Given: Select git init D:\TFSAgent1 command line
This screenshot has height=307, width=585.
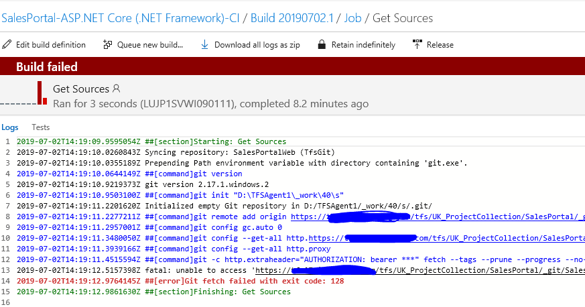Looking at the screenshot, I should [180, 195].
